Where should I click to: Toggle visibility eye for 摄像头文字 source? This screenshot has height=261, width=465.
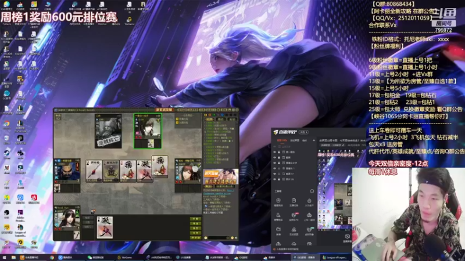point(274,163)
